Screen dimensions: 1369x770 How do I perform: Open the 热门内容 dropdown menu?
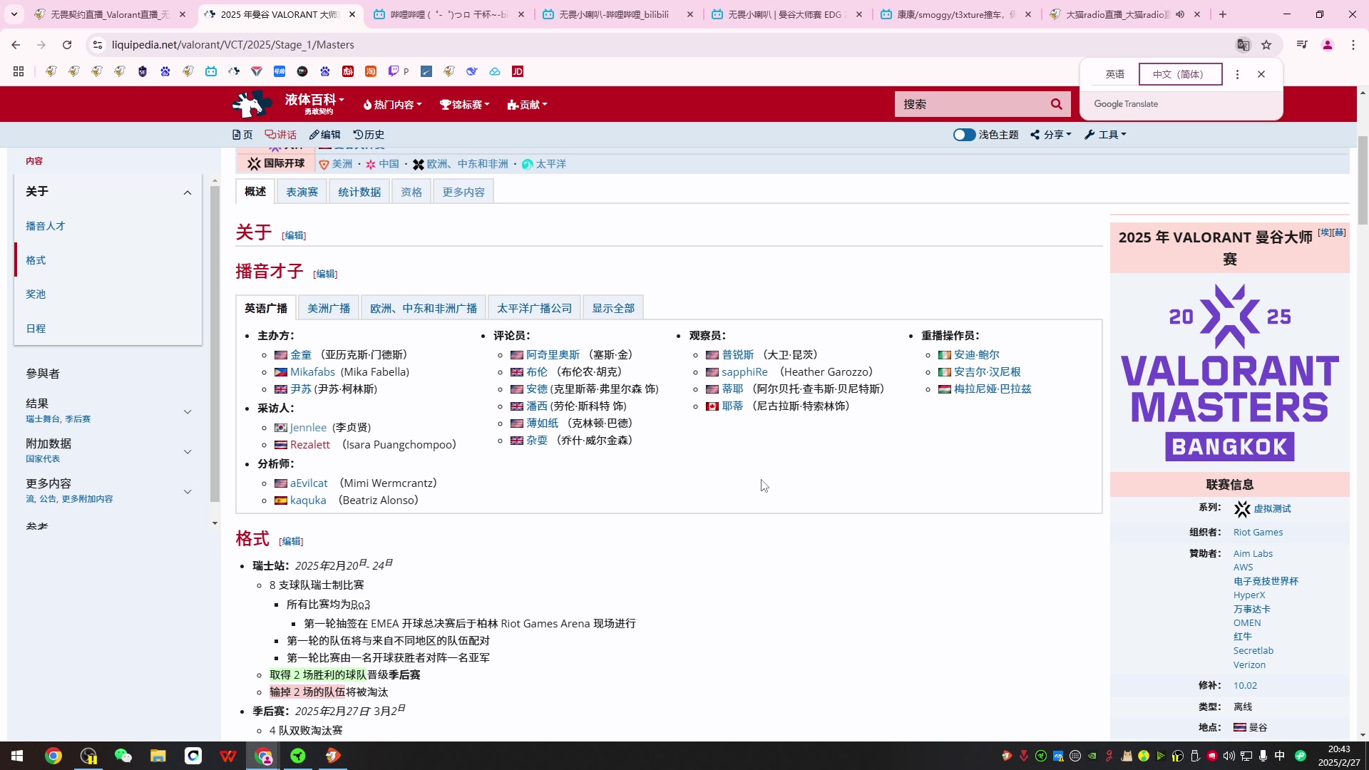[392, 105]
